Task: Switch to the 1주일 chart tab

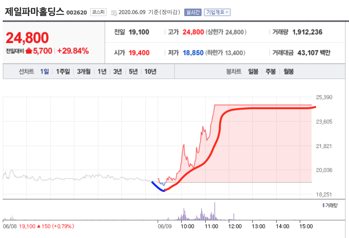Action: (x=63, y=72)
